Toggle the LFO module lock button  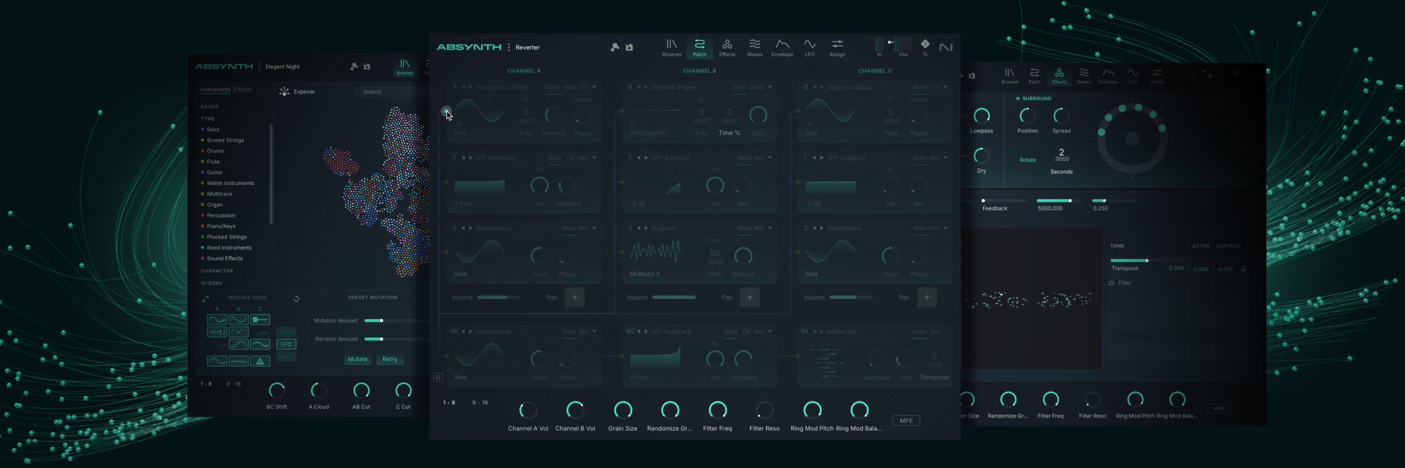[286, 344]
